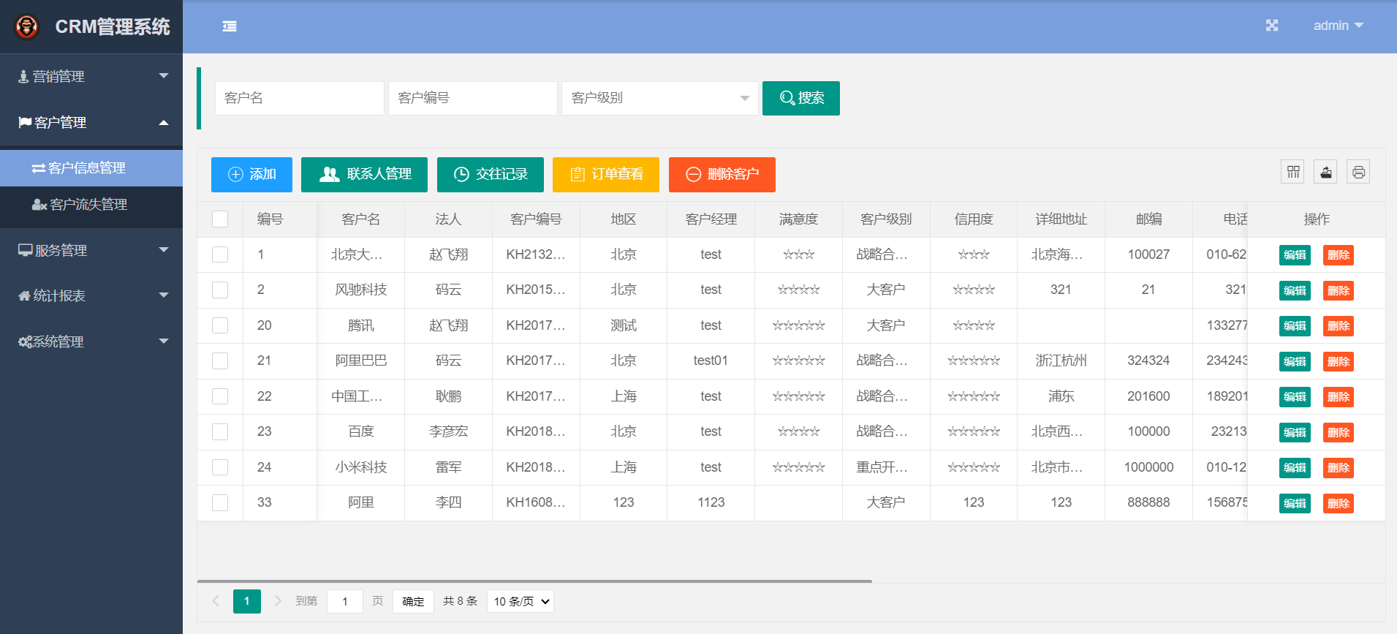1397x634 pixels.
Task: Open 交往记录 button
Action: point(491,175)
